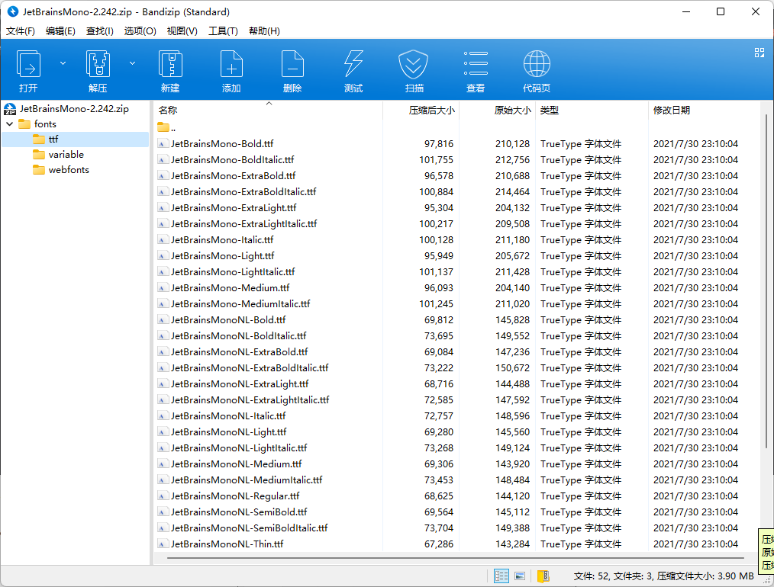
Task: Switch to details list view in status bar
Action: tap(501, 576)
